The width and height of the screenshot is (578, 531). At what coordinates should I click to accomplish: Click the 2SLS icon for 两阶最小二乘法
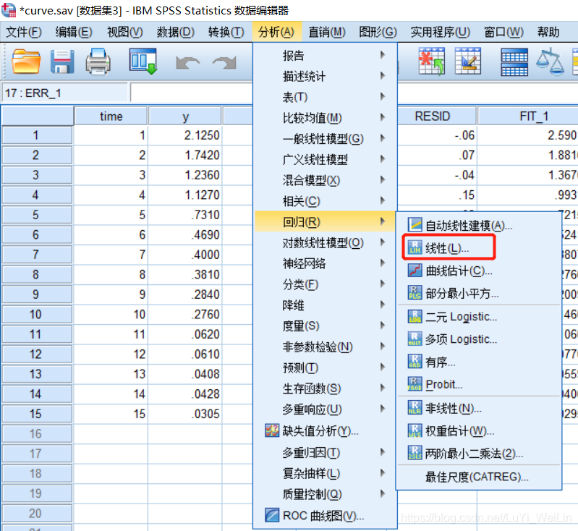(x=415, y=453)
